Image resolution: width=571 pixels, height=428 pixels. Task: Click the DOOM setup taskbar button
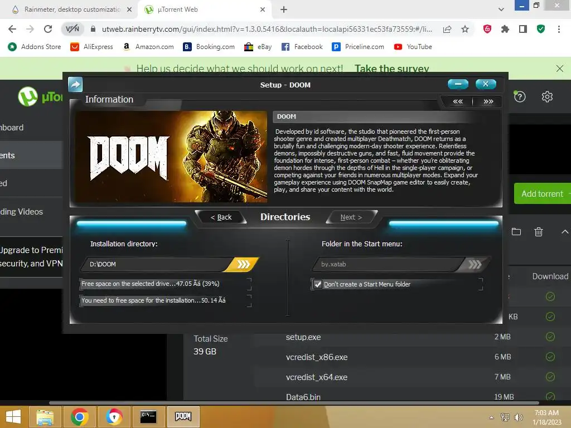[x=183, y=417]
